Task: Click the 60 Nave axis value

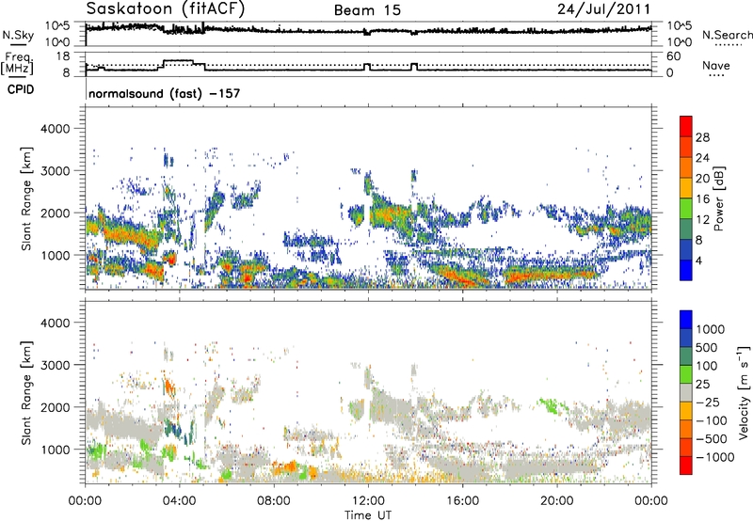Action: (x=673, y=56)
